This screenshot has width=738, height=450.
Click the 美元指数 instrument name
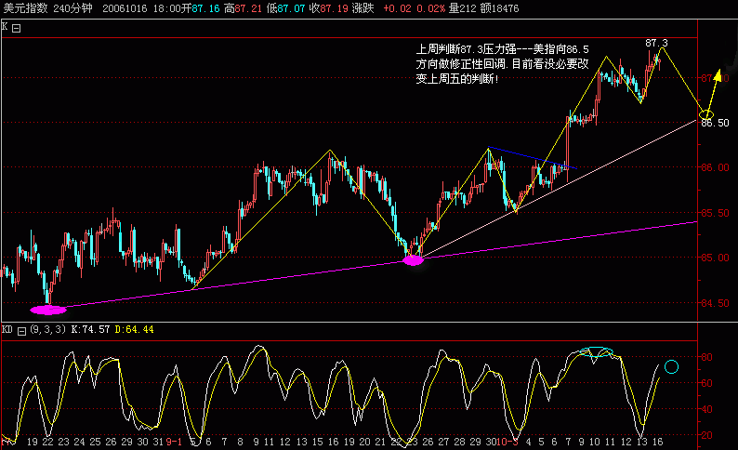click(x=25, y=8)
